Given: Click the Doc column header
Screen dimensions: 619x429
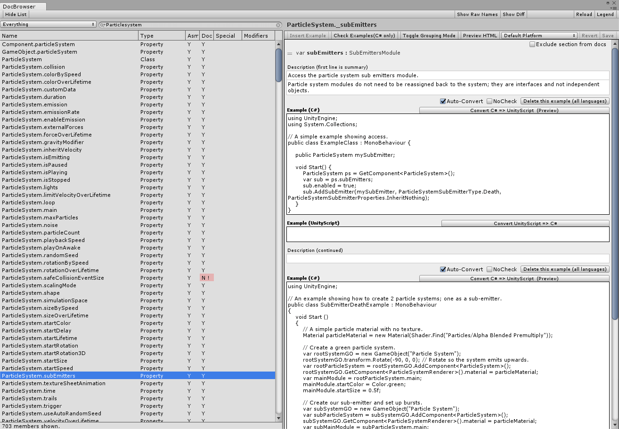Looking at the screenshot, I should 207,36.
